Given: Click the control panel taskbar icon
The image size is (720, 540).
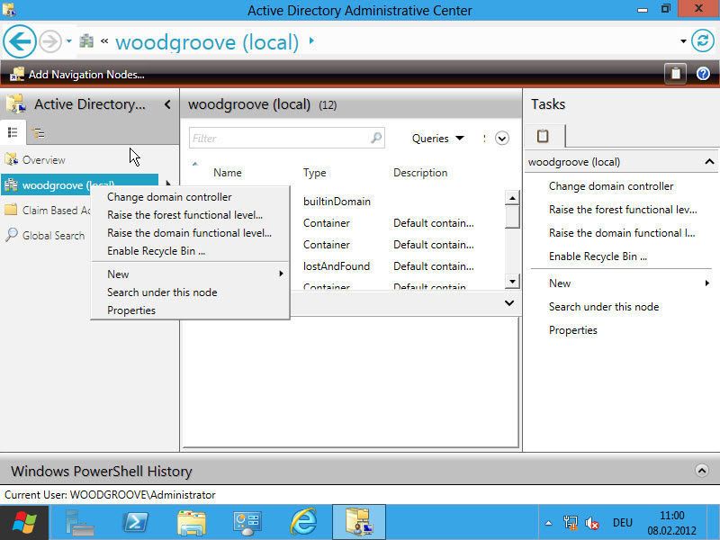Looking at the screenshot, I should point(247,523).
